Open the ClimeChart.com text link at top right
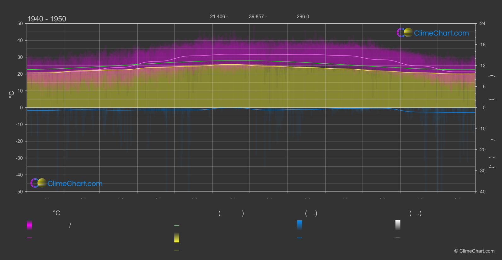The height and width of the screenshot is (260, 502). pos(441,33)
